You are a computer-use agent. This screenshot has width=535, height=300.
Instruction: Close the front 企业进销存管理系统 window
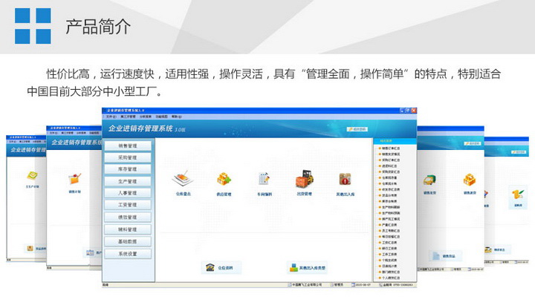(414, 111)
